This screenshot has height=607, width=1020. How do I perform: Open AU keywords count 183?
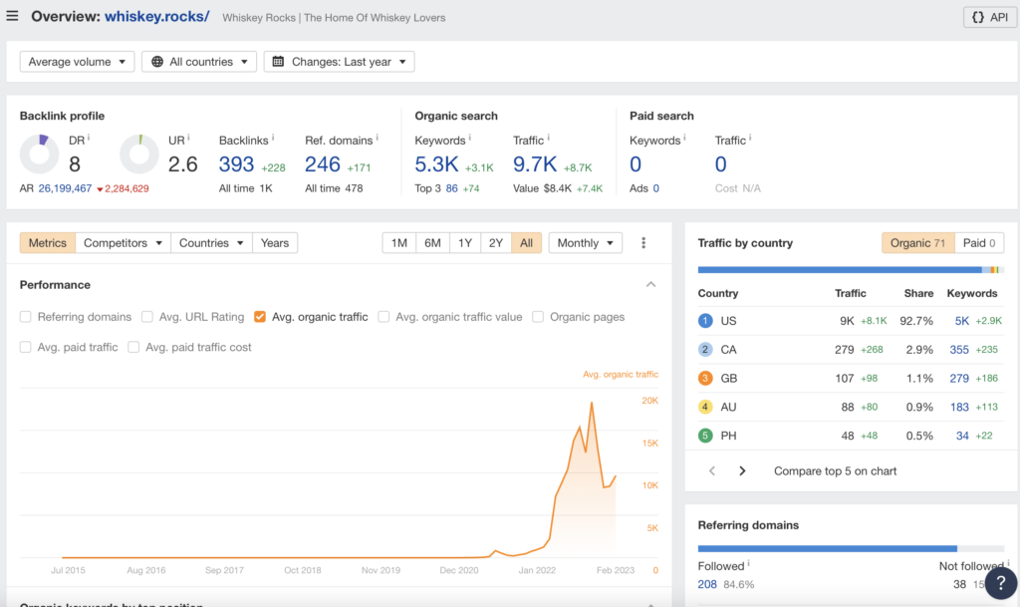tap(959, 407)
